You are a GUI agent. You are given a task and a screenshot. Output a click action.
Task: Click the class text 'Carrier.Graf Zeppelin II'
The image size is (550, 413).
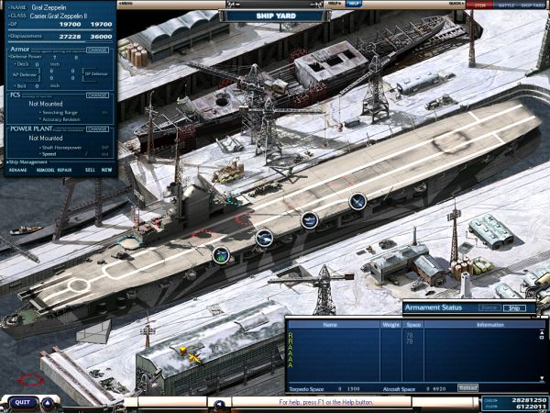pyautogui.click(x=59, y=16)
